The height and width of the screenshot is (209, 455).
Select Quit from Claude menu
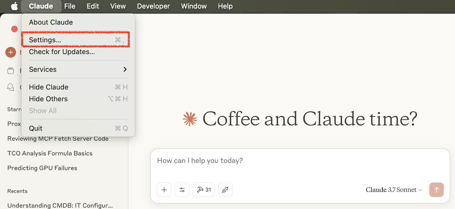coord(78,128)
